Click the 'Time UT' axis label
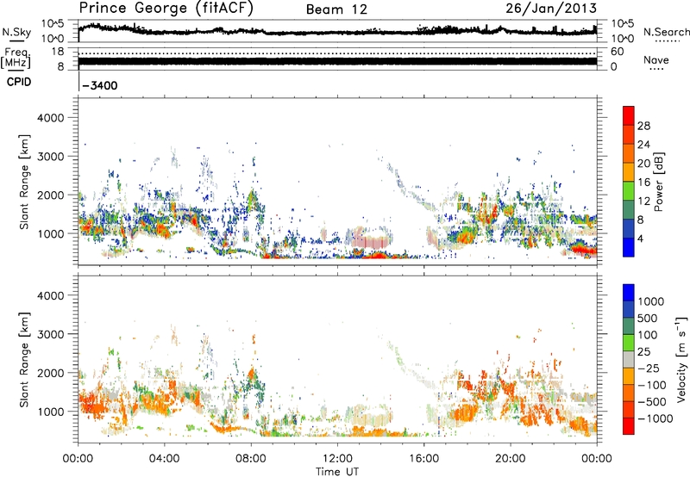This screenshot has width=690, height=477. [x=337, y=472]
